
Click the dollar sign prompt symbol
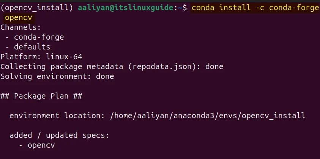coord(185,8)
